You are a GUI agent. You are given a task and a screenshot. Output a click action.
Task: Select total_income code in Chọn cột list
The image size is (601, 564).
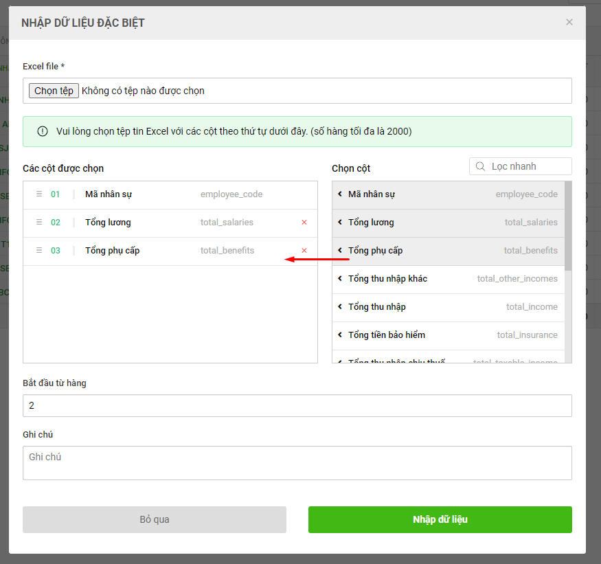pyautogui.click(x=532, y=306)
